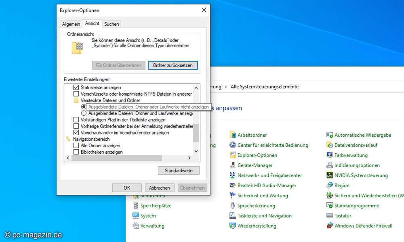Screen dimensions: 404x242
Task: Enable Vollständigen Pfad in der Titelleiste anzeigen
Action: pyautogui.click(x=76, y=119)
